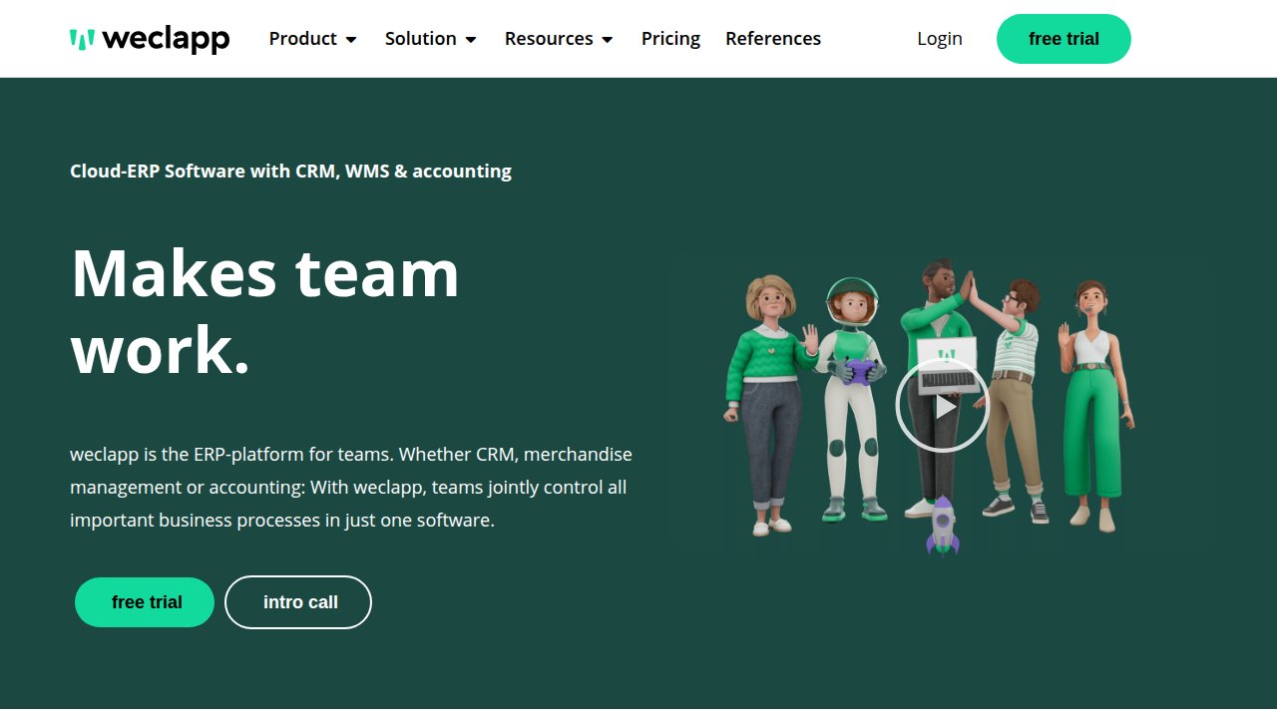Open the Product menu
1277x718 pixels.
303,39
